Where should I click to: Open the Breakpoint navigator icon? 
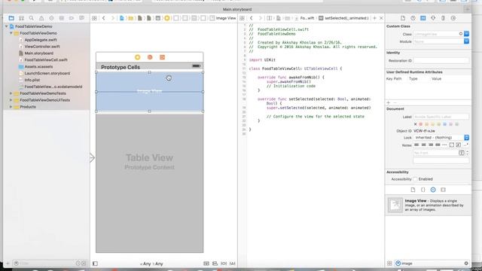tap(72, 18)
